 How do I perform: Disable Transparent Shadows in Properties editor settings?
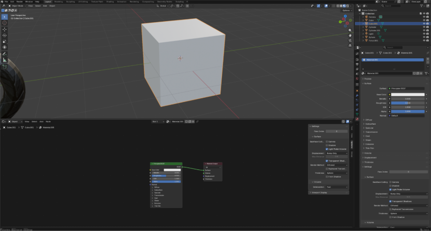(390, 201)
